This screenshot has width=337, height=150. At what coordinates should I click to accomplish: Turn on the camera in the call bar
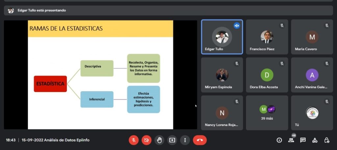pyautogui.click(x=146, y=140)
